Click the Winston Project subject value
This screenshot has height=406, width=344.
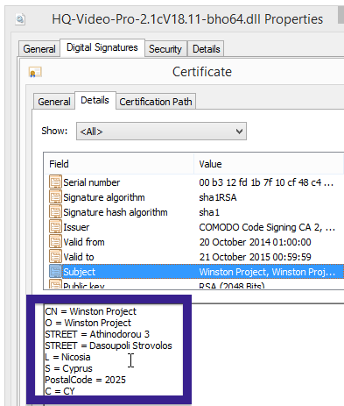coord(267,272)
